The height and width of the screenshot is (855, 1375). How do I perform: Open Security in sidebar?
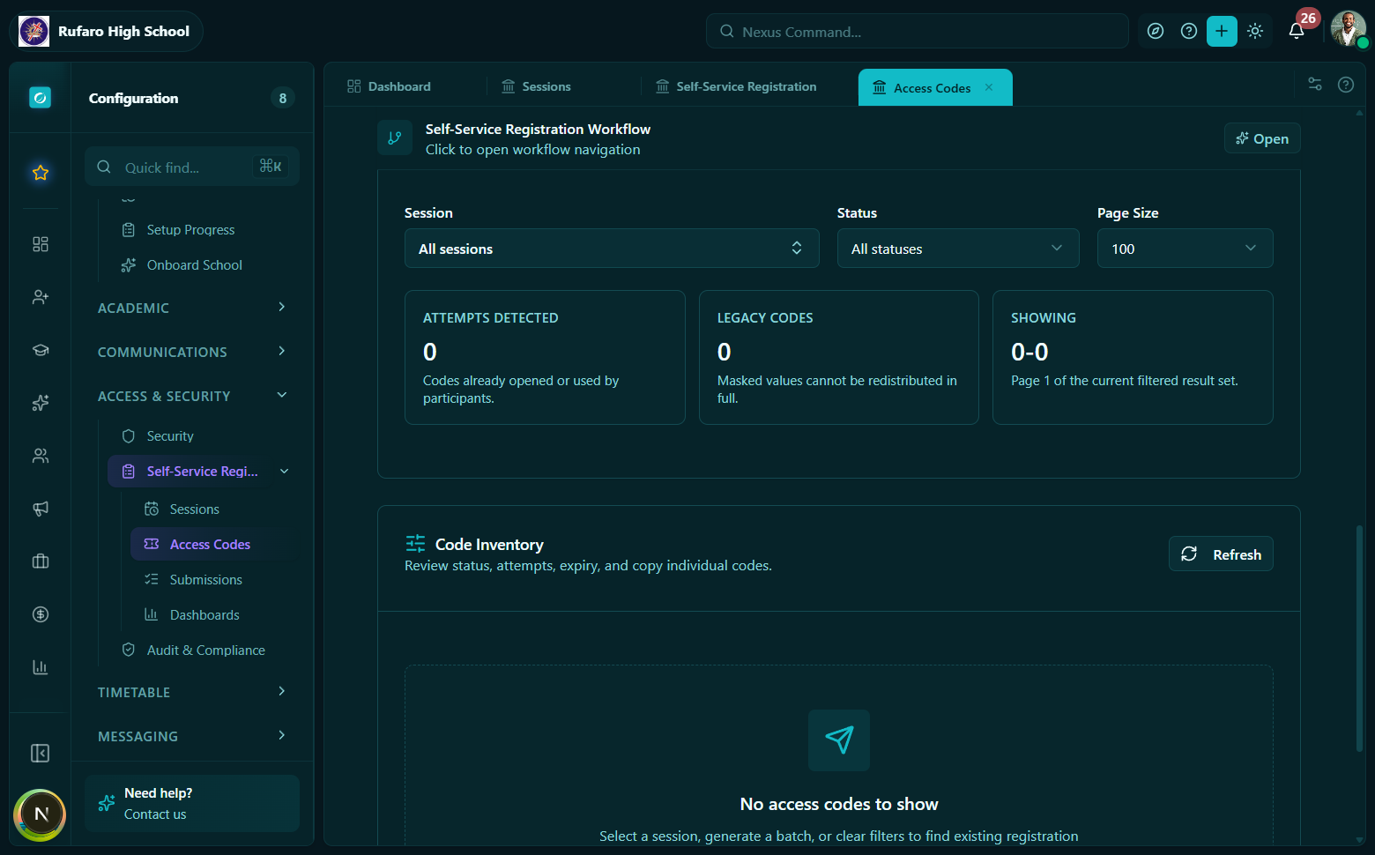click(x=170, y=436)
